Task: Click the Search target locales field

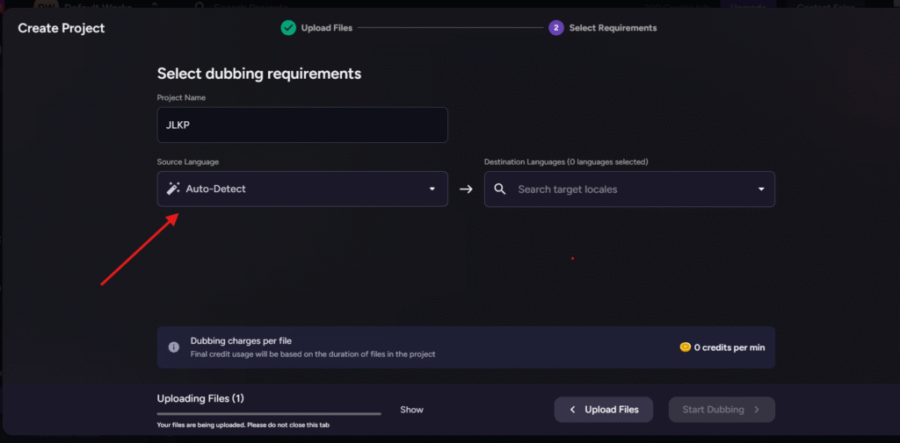Action: 629,189
